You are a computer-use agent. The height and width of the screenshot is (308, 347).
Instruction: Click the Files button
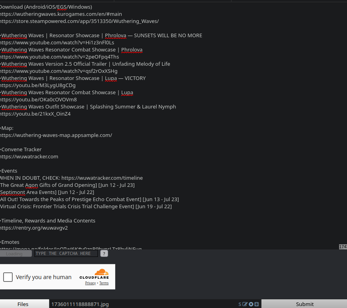23,304
